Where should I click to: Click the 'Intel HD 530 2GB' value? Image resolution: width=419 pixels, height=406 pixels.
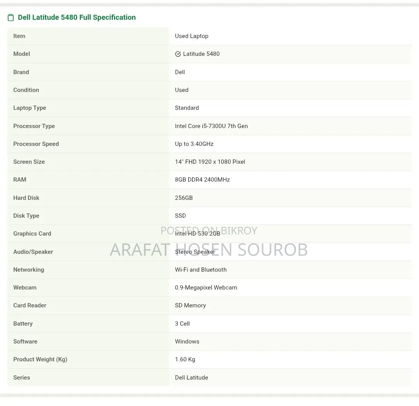click(x=197, y=234)
